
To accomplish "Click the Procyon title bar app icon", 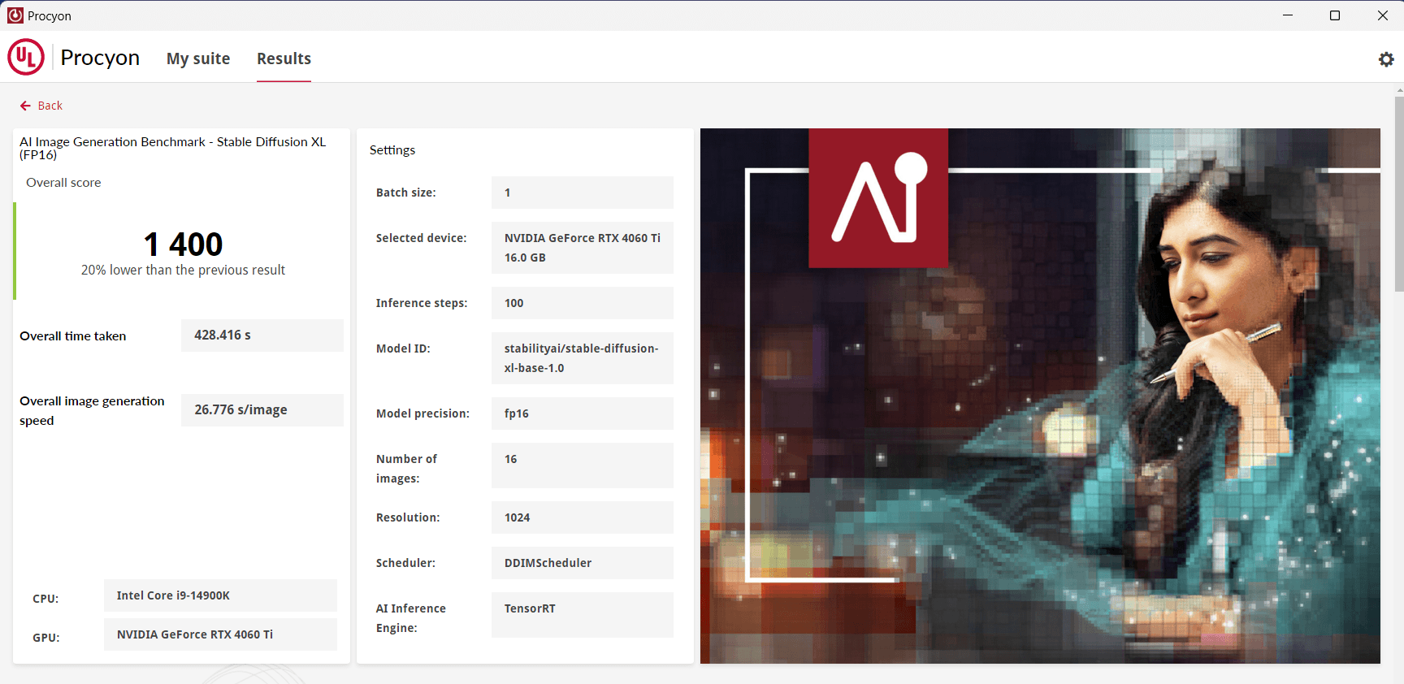I will (15, 15).
